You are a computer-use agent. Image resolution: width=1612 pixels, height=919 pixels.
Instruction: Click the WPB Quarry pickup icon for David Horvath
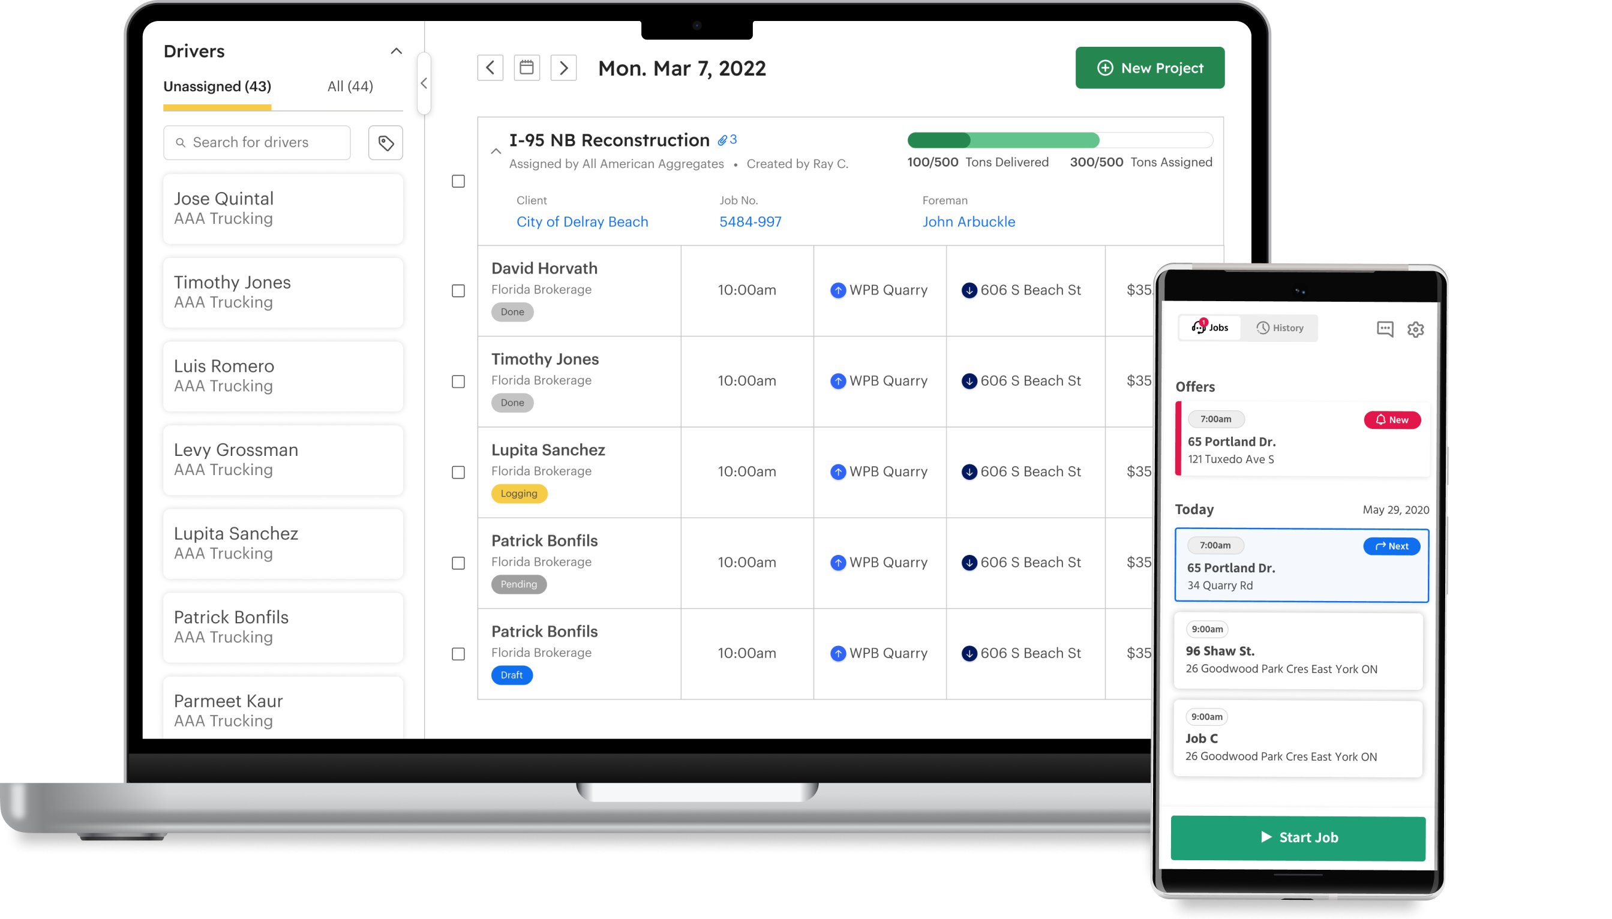click(837, 290)
